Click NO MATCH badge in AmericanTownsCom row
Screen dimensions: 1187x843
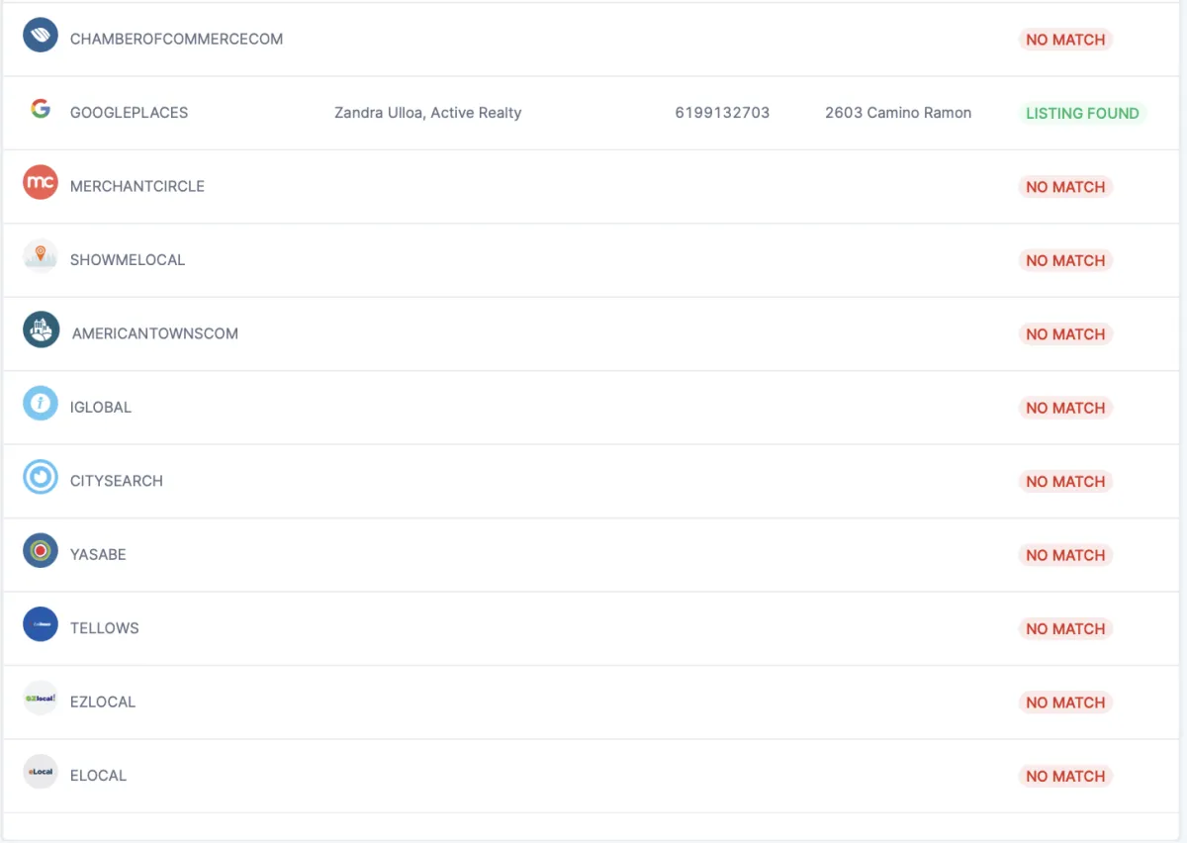pyautogui.click(x=1065, y=334)
